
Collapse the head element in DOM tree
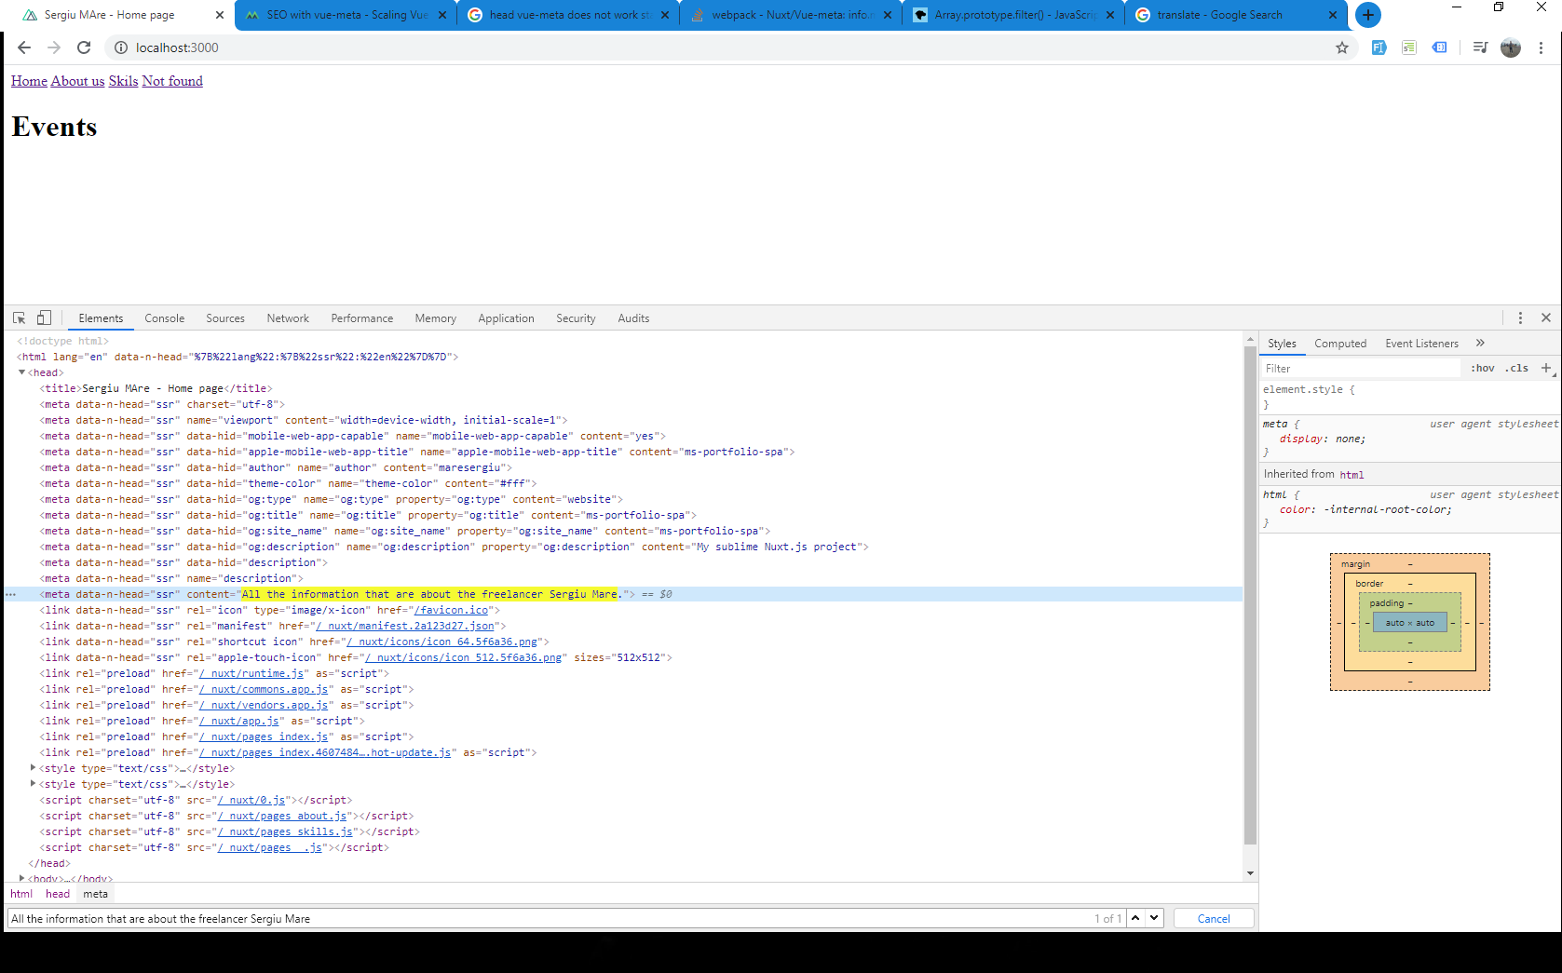point(21,372)
